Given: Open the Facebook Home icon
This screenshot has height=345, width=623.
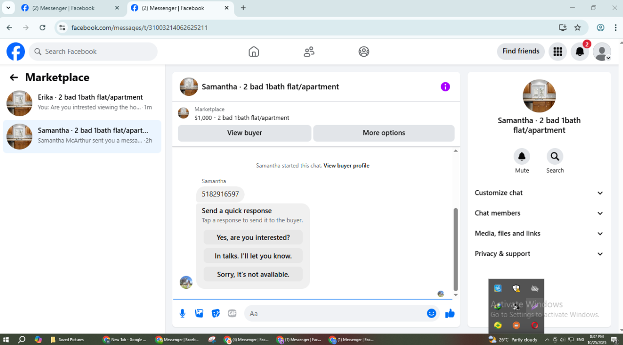Looking at the screenshot, I should pyautogui.click(x=254, y=51).
